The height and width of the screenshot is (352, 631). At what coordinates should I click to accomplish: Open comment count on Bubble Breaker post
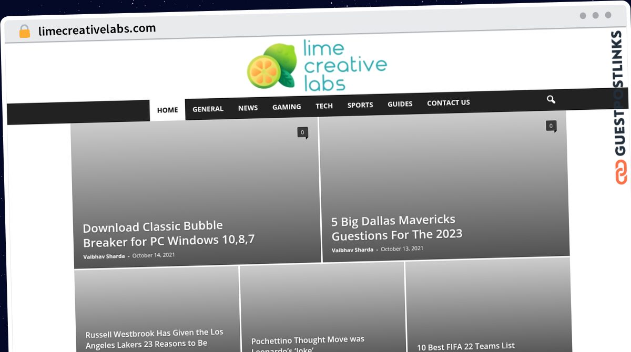coord(302,132)
